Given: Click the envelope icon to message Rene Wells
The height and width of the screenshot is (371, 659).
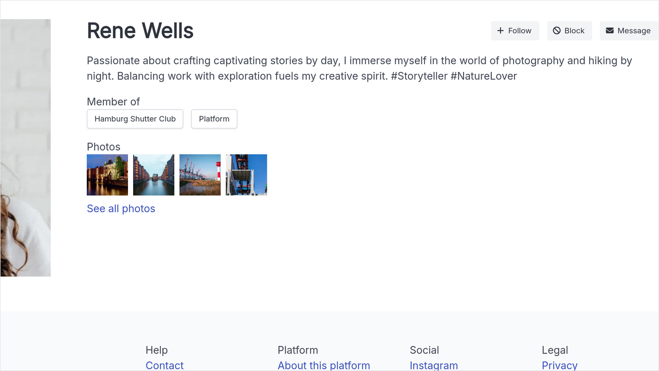Looking at the screenshot, I should coord(610,31).
